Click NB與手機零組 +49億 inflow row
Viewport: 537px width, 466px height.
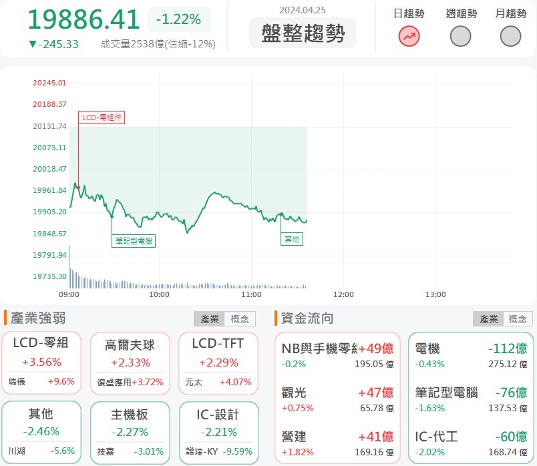pyautogui.click(x=337, y=355)
